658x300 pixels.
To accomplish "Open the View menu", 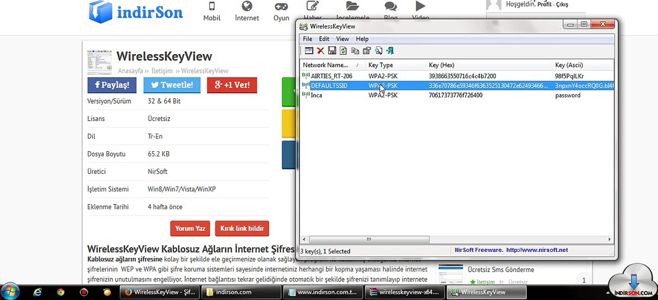I will click(x=342, y=39).
